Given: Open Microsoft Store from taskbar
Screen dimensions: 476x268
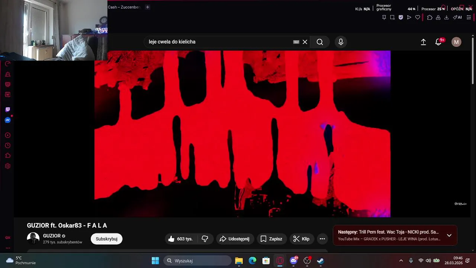Looking at the screenshot, I should point(266,261).
